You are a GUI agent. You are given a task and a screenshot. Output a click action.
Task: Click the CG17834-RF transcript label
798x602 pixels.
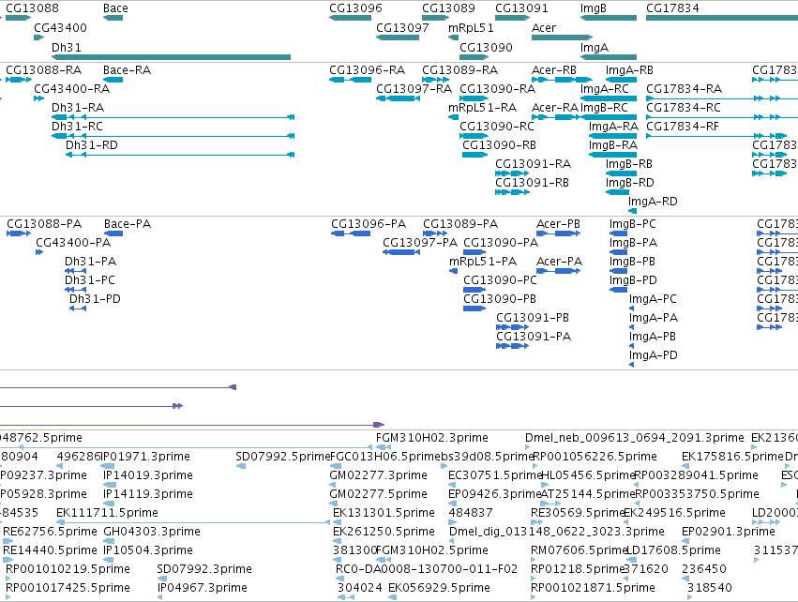(683, 127)
